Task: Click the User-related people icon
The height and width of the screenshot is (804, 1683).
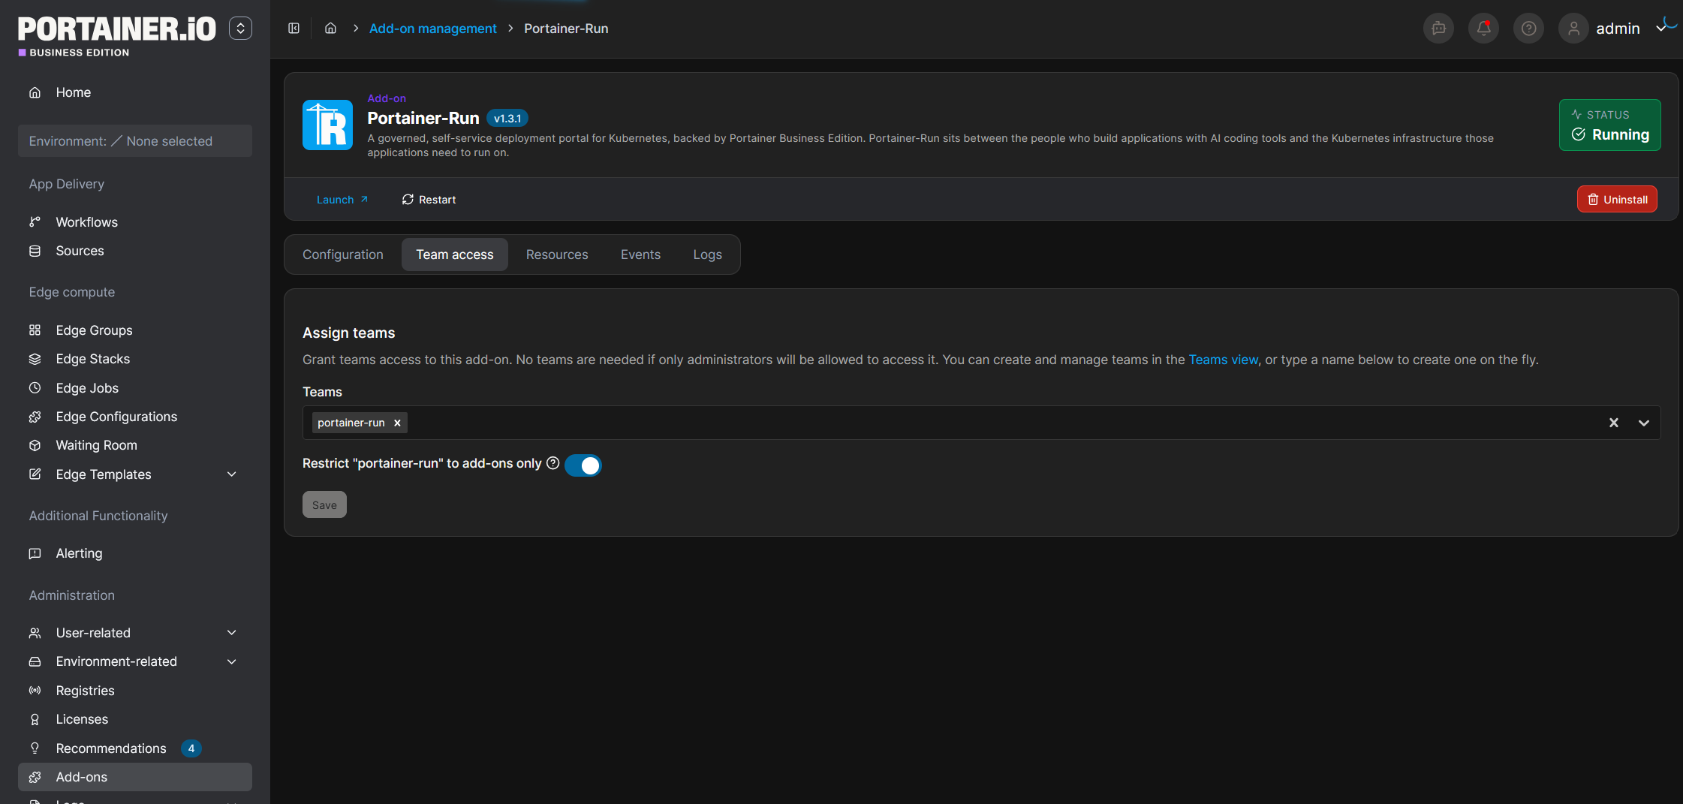Action: click(35, 633)
